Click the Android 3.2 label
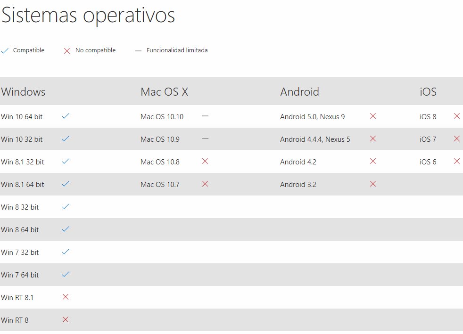The image size is (463, 334). (298, 185)
